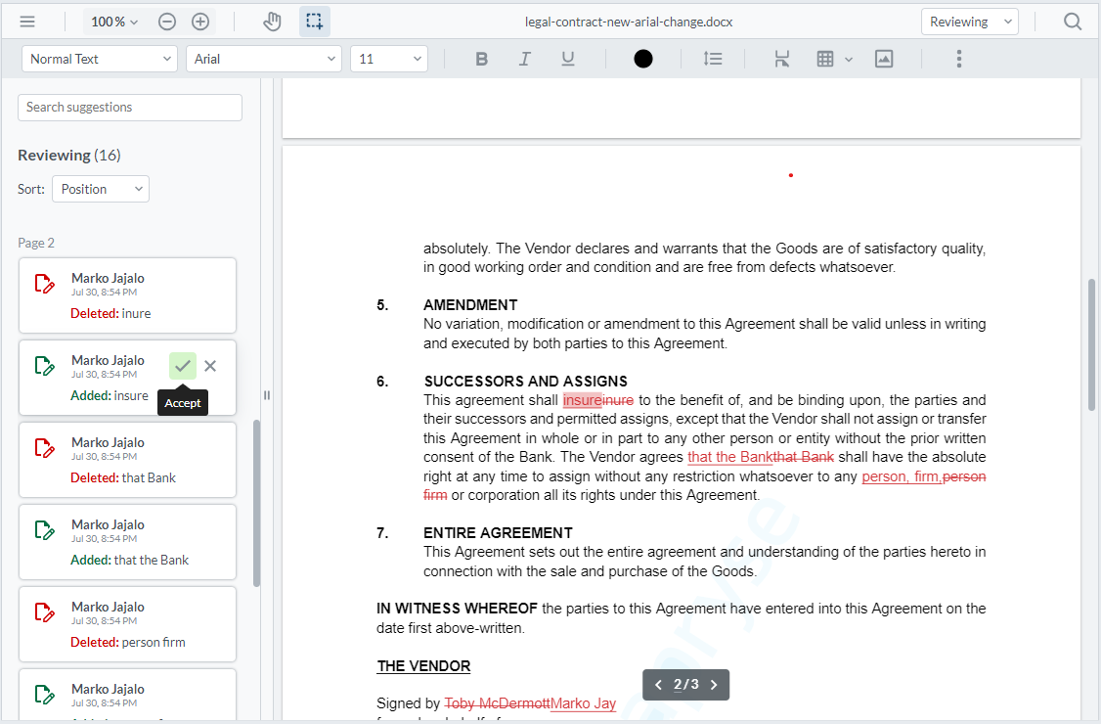Click the 'Page 2' group label
Viewport: 1101px width, 724px height.
tap(36, 244)
